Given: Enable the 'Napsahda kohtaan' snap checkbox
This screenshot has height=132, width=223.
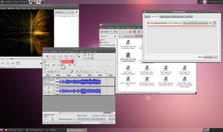Looking at the screenshot, I should (x=75, y=119).
